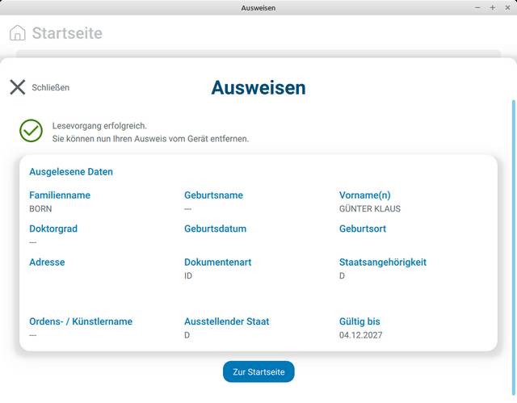The height and width of the screenshot is (403, 517).
Task: Click the home icon beside Startseite
Action: click(17, 33)
